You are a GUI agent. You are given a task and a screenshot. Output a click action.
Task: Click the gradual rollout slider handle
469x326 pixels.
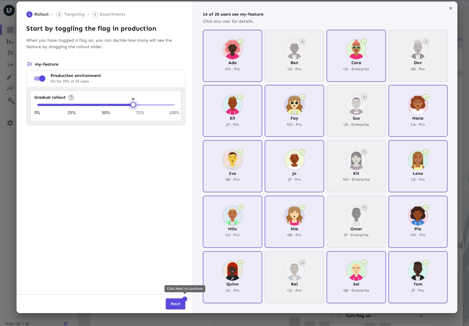pos(133,105)
